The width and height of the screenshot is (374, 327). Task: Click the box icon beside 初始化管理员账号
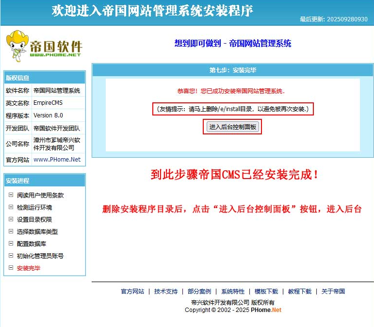[11, 256]
